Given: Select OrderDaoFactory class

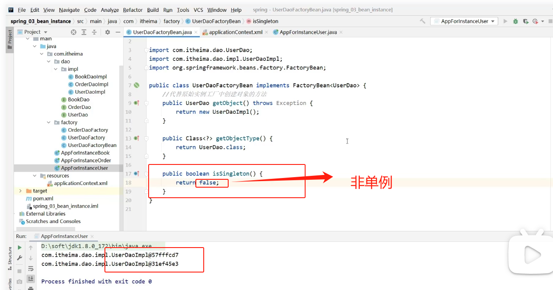Looking at the screenshot, I should click(88, 130).
